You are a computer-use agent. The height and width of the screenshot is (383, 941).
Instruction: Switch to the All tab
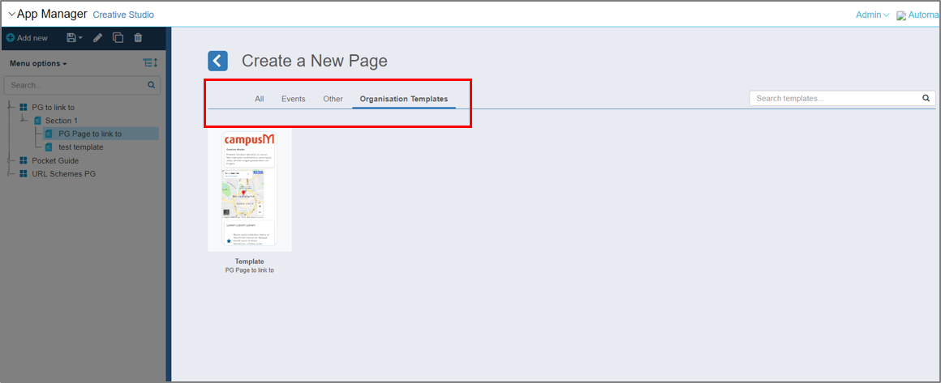(x=260, y=99)
